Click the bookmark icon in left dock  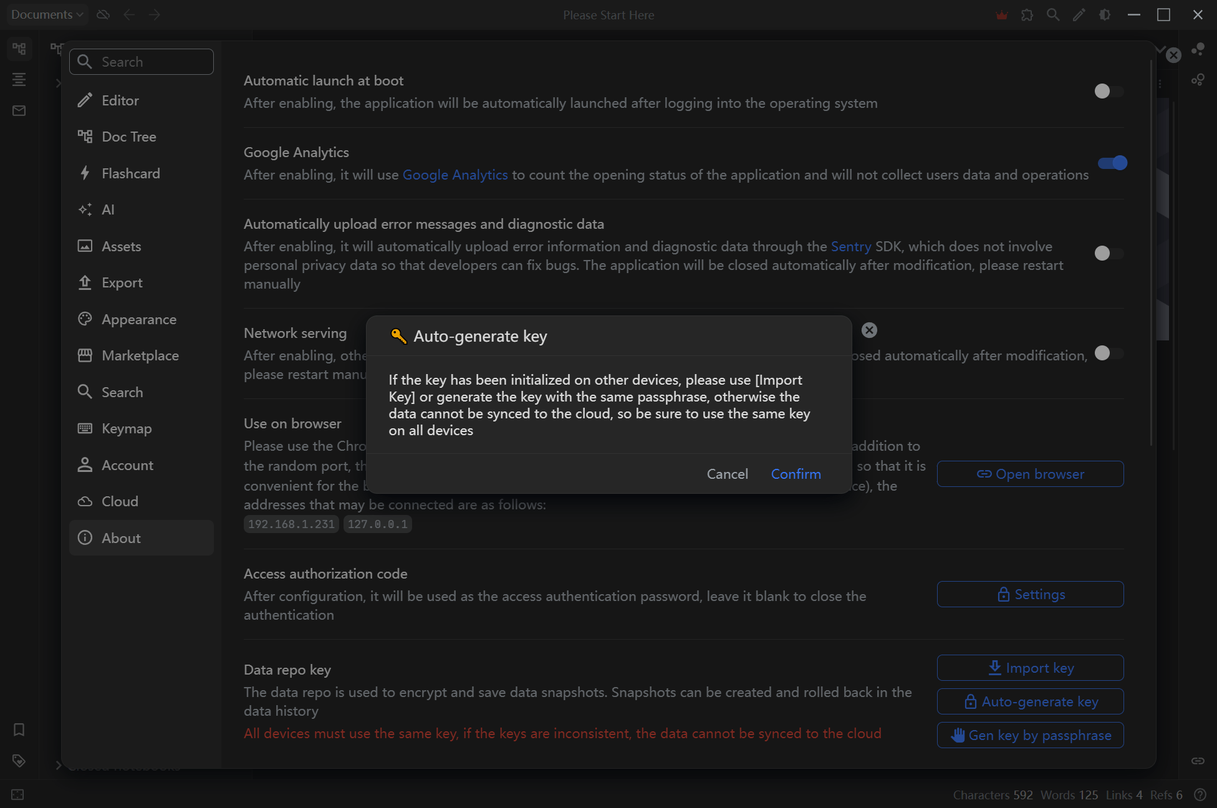pos(19,729)
